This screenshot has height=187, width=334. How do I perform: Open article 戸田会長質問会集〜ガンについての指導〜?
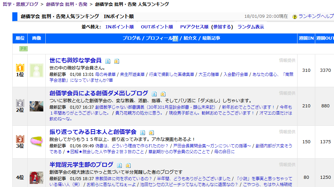coord(212,146)
